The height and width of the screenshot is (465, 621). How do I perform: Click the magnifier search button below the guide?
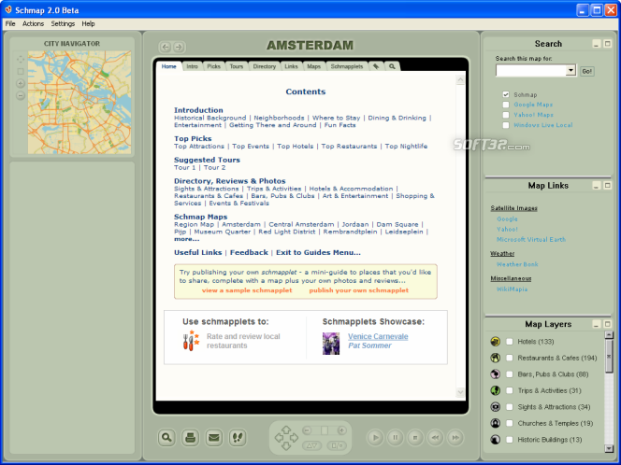pos(166,438)
